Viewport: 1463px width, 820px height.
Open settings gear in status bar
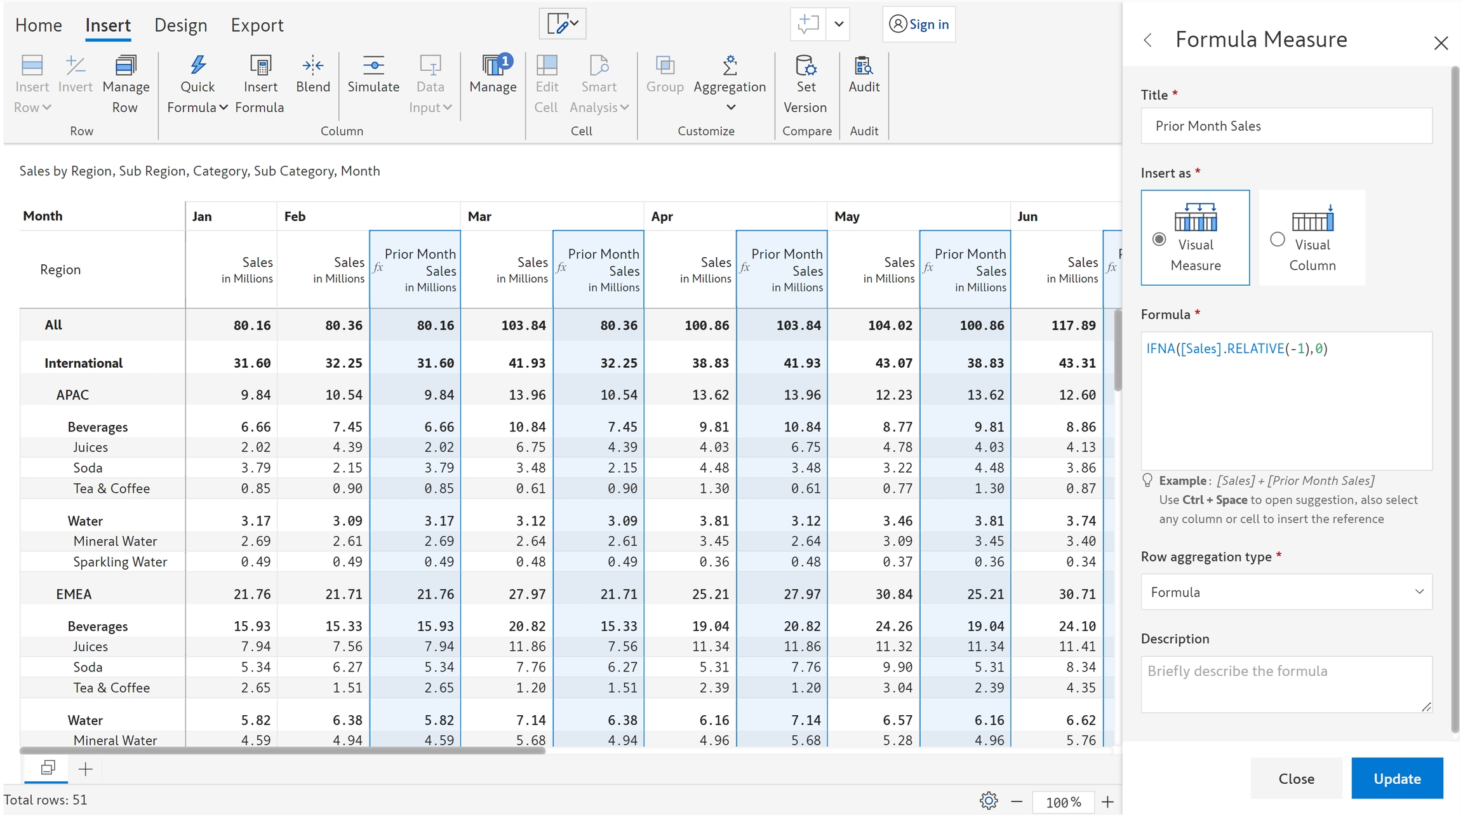[x=988, y=801]
